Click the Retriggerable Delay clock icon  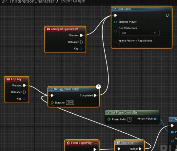(98, 87)
